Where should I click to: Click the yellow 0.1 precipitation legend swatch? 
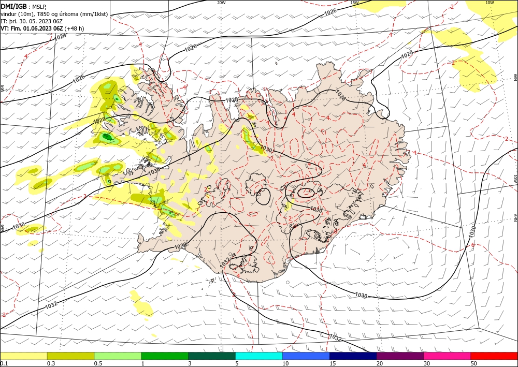point(23,356)
